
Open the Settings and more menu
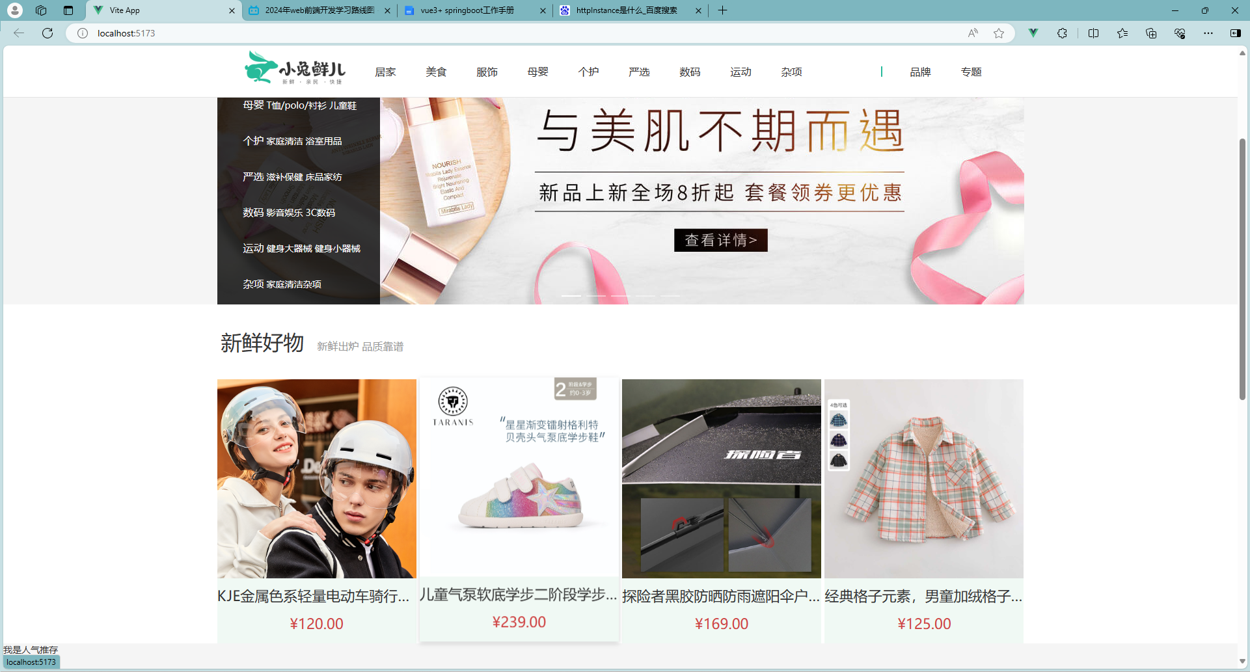pos(1208,33)
